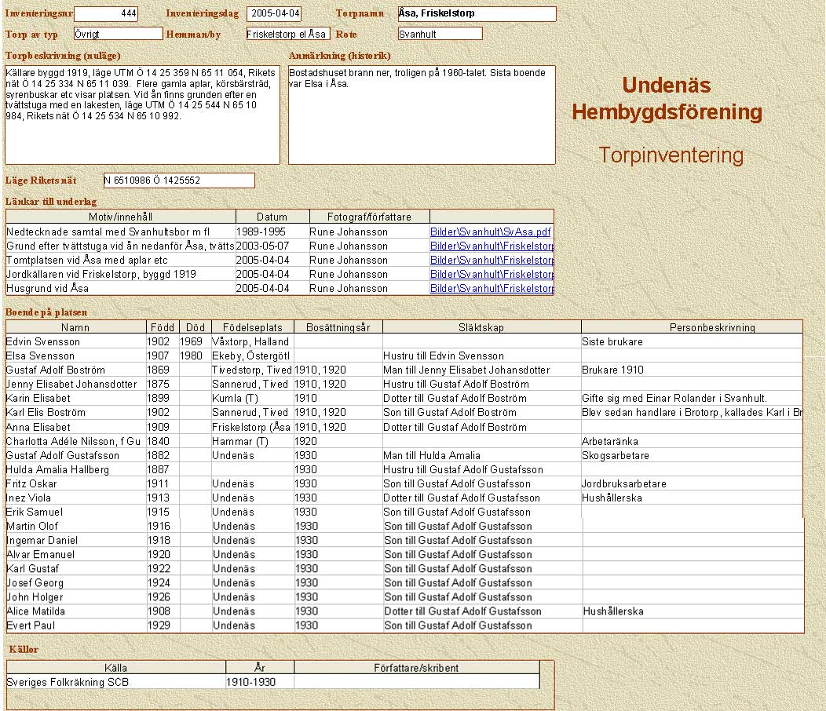Viewport: 826px width, 711px height.
Task: Open link for Husgrund vid Åsa row
Action: (492, 289)
